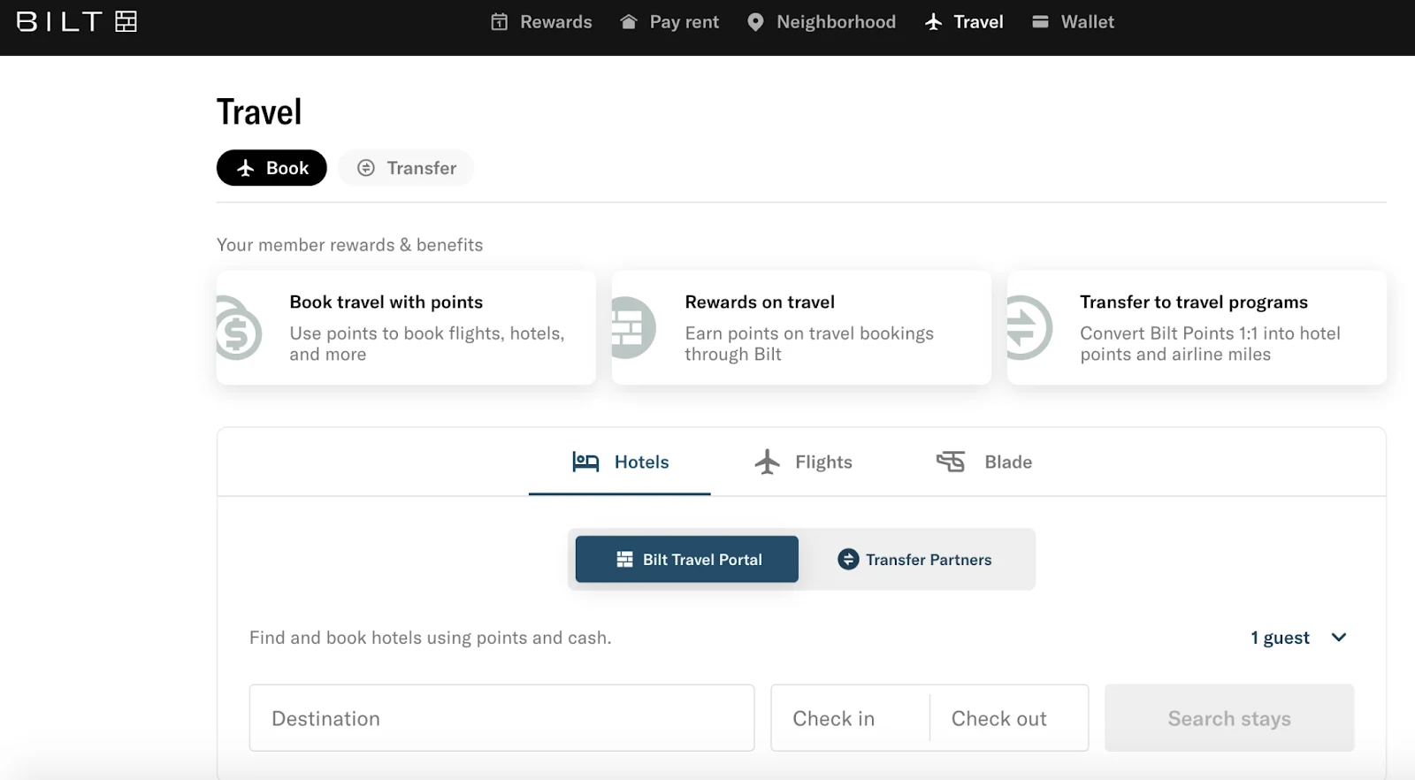Image resolution: width=1415 pixels, height=780 pixels.
Task: Focus the Destination input field
Action: coord(502,718)
